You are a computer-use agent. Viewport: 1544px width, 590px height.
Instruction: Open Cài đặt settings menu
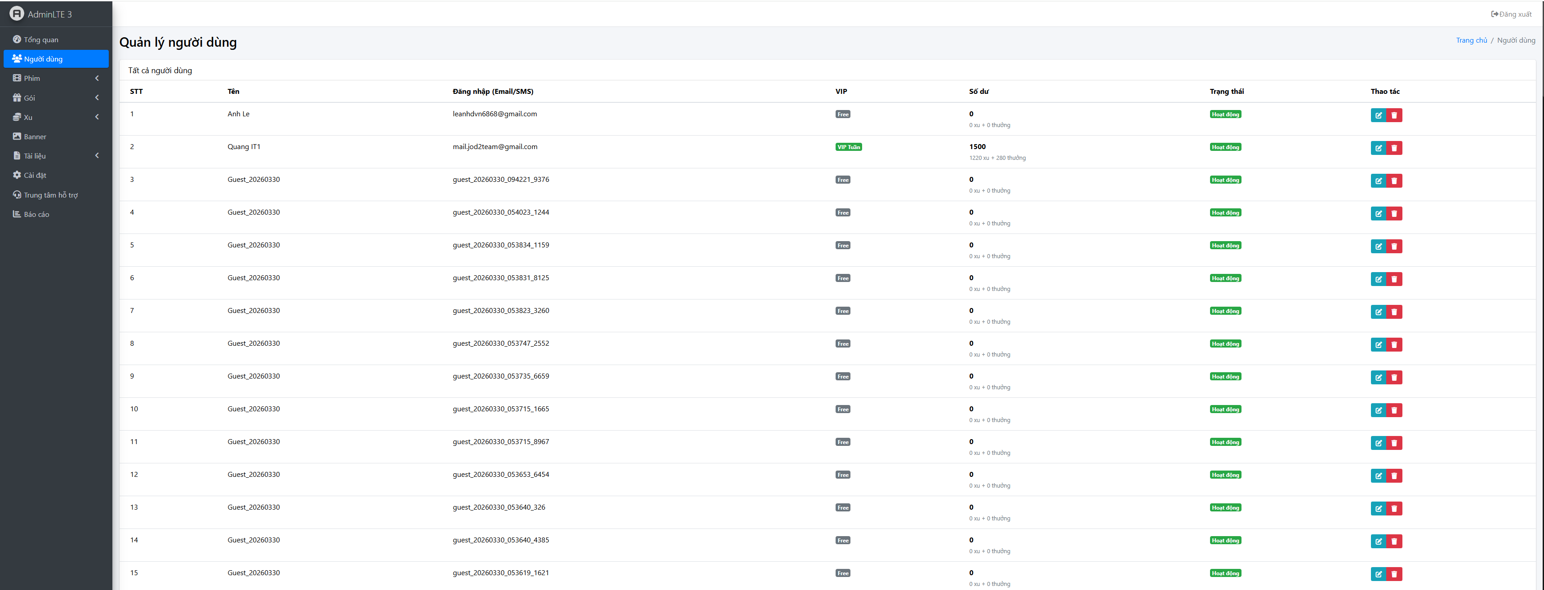pos(35,176)
